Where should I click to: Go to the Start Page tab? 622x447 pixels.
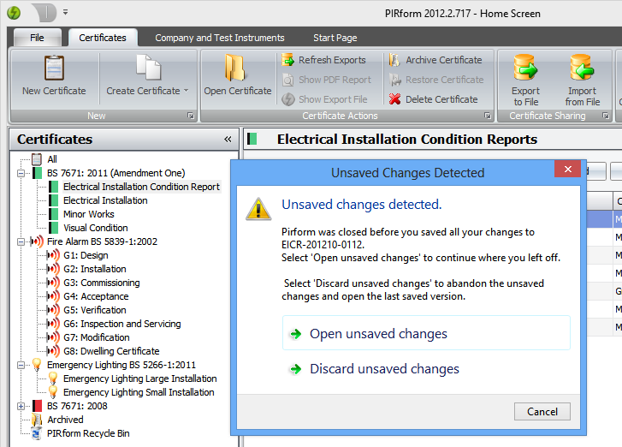tap(335, 38)
